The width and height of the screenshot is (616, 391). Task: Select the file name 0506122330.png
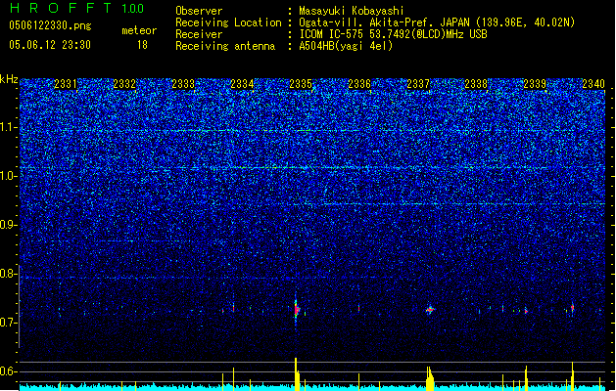(50, 25)
